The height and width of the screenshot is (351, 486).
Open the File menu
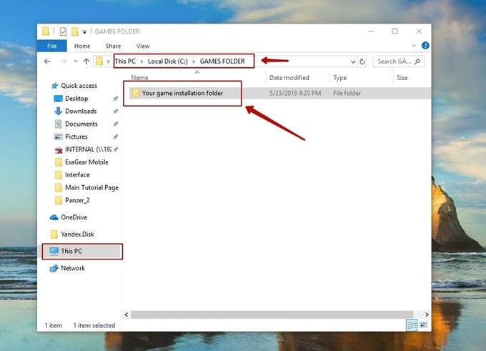tap(51, 46)
